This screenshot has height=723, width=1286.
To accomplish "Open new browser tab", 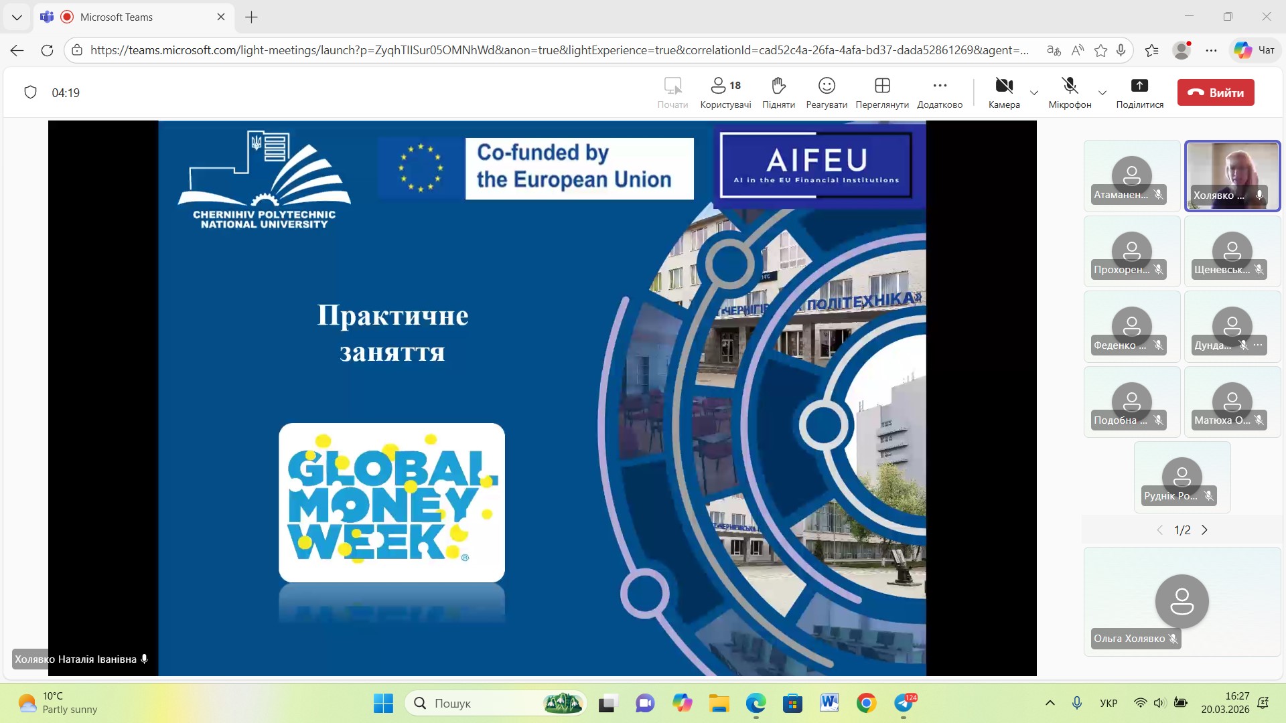I will [x=252, y=17].
